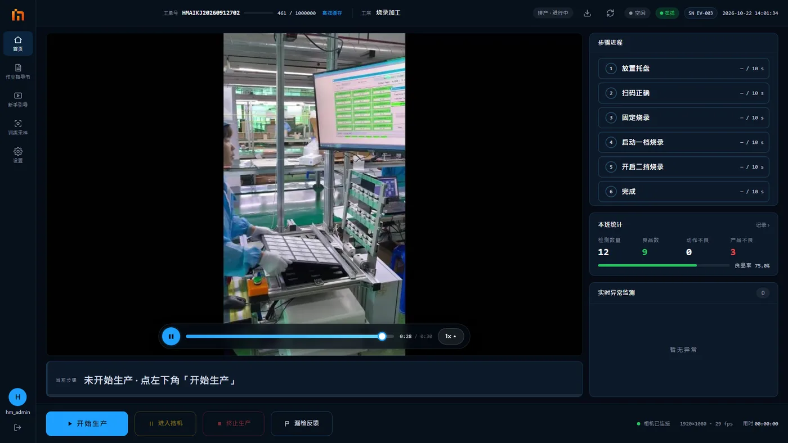Click the logout icon at bottom left
788x443 pixels.
[17, 427]
